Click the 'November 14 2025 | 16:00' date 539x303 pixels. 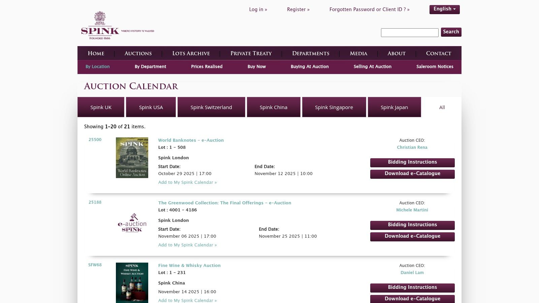(187, 292)
